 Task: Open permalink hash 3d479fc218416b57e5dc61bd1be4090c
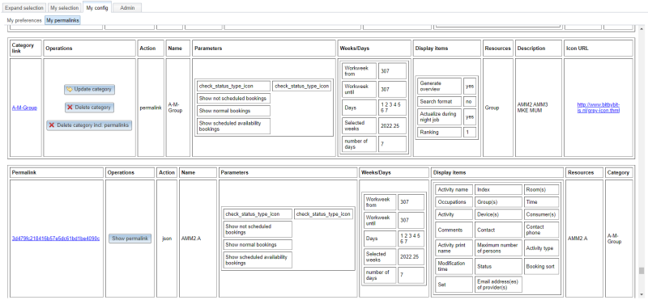56,239
